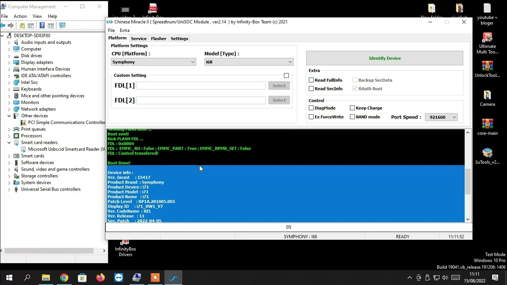
Task: Click Select button for FDL[1]
Action: (279, 85)
